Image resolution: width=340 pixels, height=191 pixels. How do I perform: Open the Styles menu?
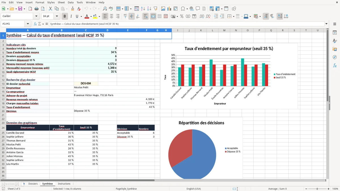click(x=51, y=2)
